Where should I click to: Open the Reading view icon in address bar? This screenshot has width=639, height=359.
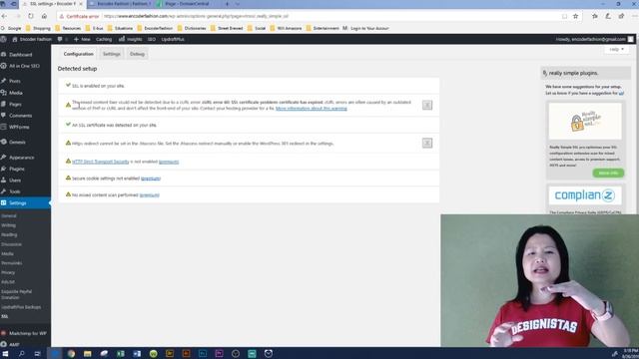point(564,16)
